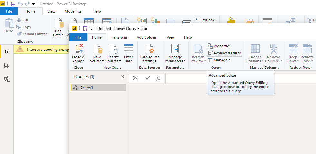Open File tab in Power Query Editor
The height and width of the screenshot is (154, 316).
[x=78, y=37]
